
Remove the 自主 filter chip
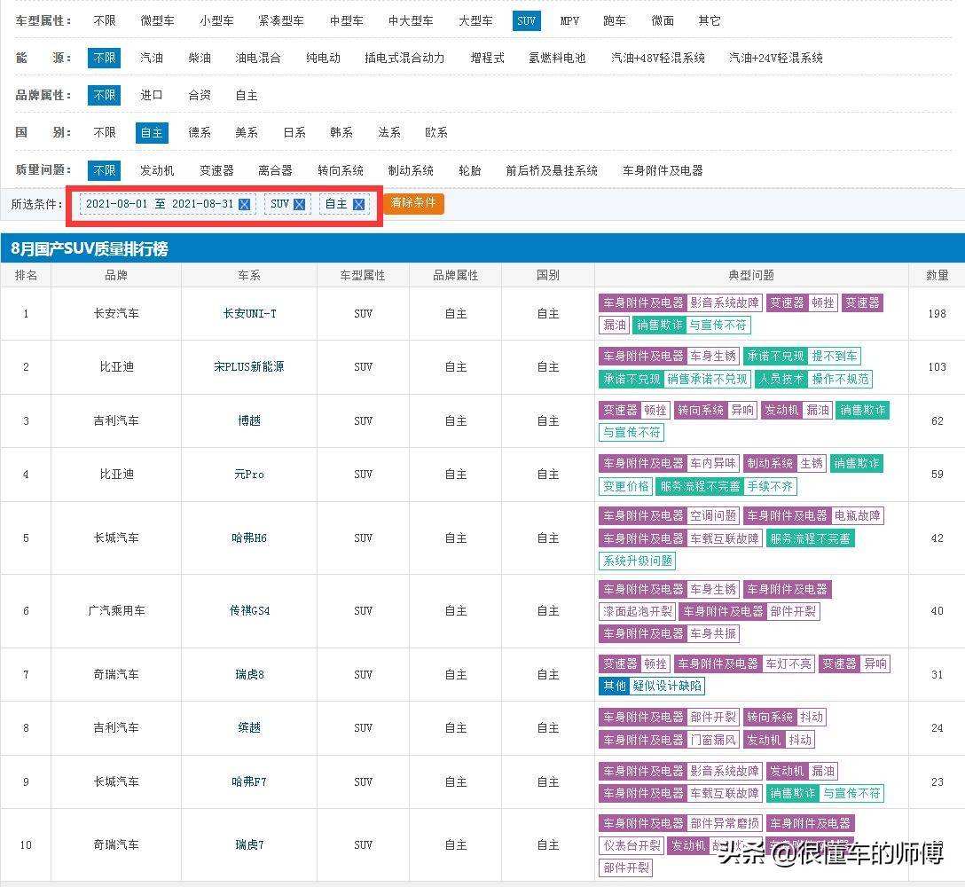[x=359, y=204]
